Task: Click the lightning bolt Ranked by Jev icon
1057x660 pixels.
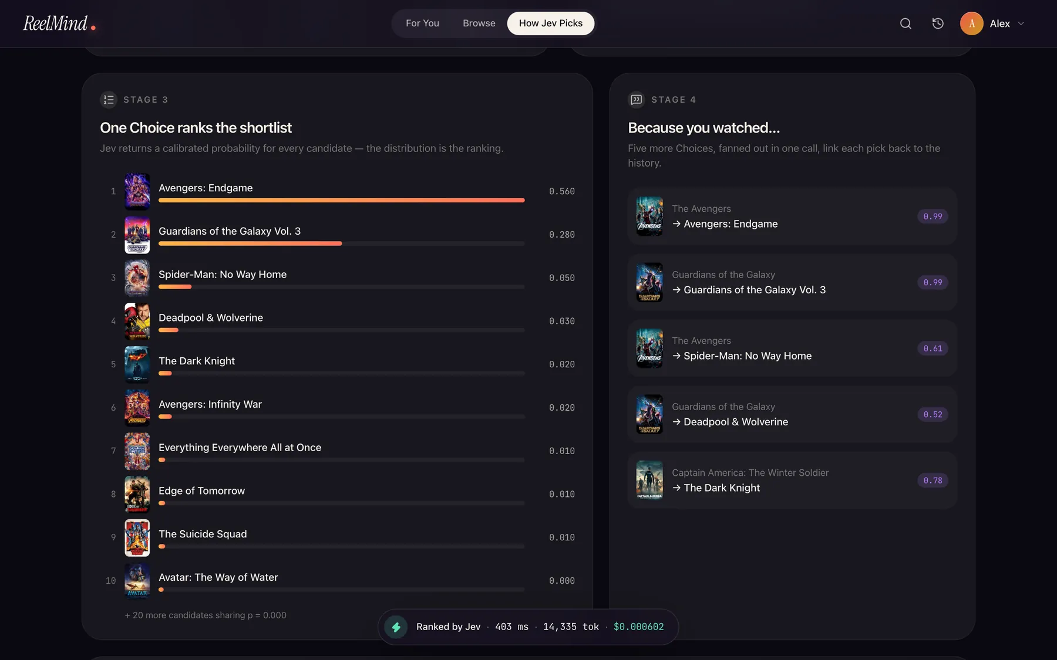Action: click(x=396, y=627)
